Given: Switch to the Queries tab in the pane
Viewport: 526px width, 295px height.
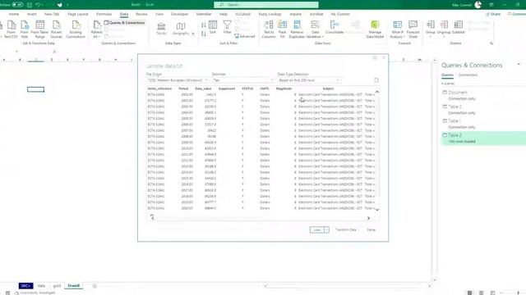Looking at the screenshot, I should coord(447,75).
